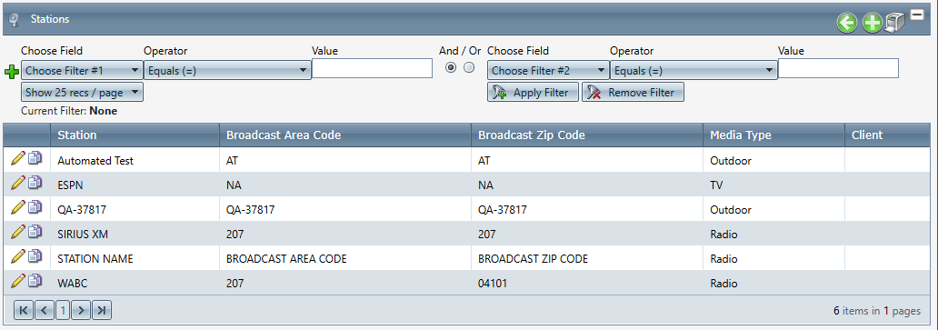Viewport: 938px width, 330px height.
Task: Click the green add station icon in header
Action: tap(873, 24)
